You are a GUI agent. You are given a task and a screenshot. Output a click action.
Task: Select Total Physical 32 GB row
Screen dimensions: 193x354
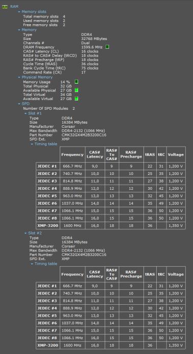coord(47,86)
